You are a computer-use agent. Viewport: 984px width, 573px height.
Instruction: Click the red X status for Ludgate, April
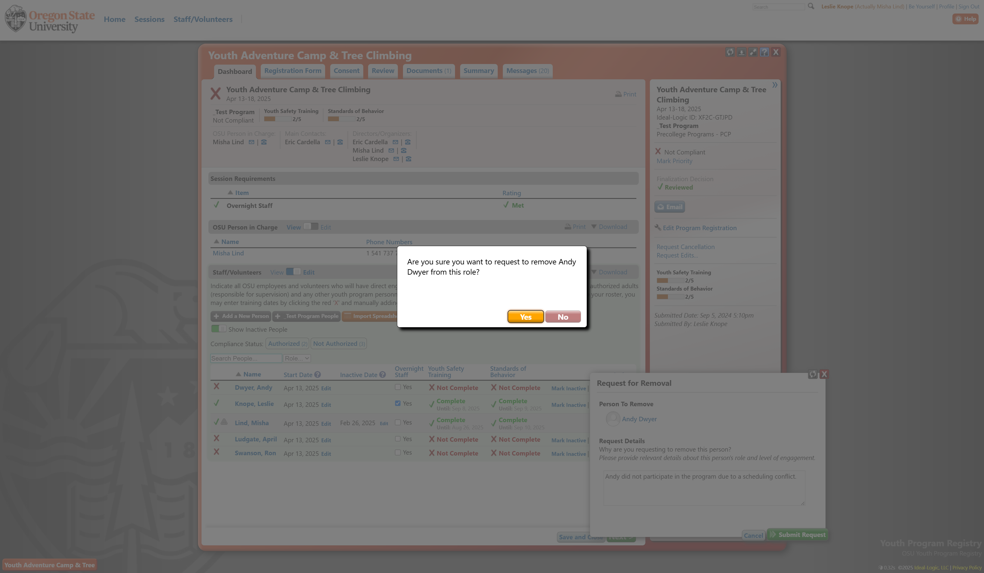coord(216,438)
